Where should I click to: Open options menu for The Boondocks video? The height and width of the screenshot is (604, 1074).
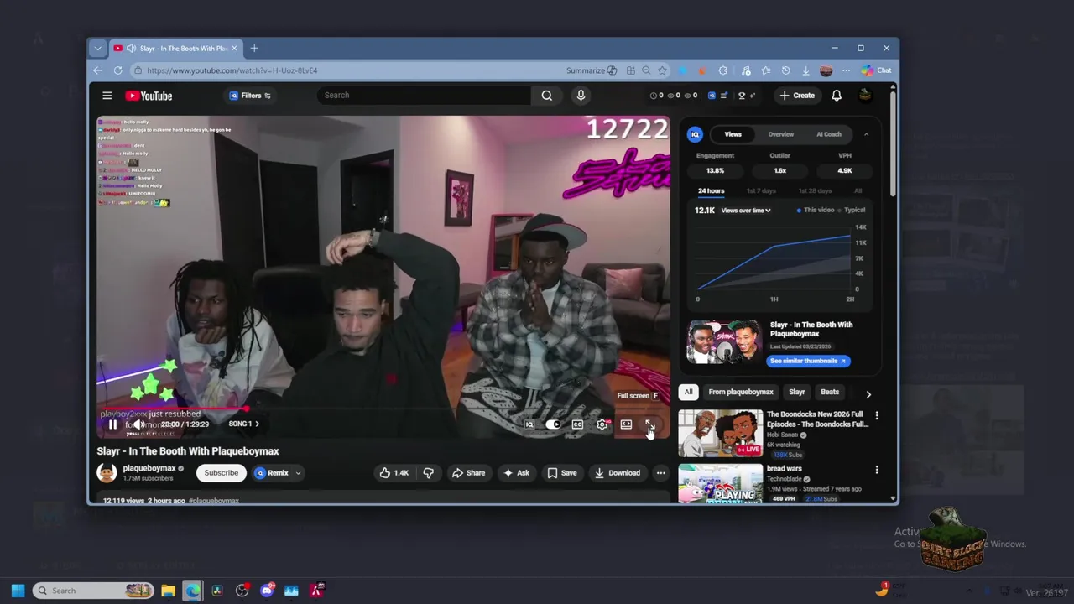pos(877,415)
